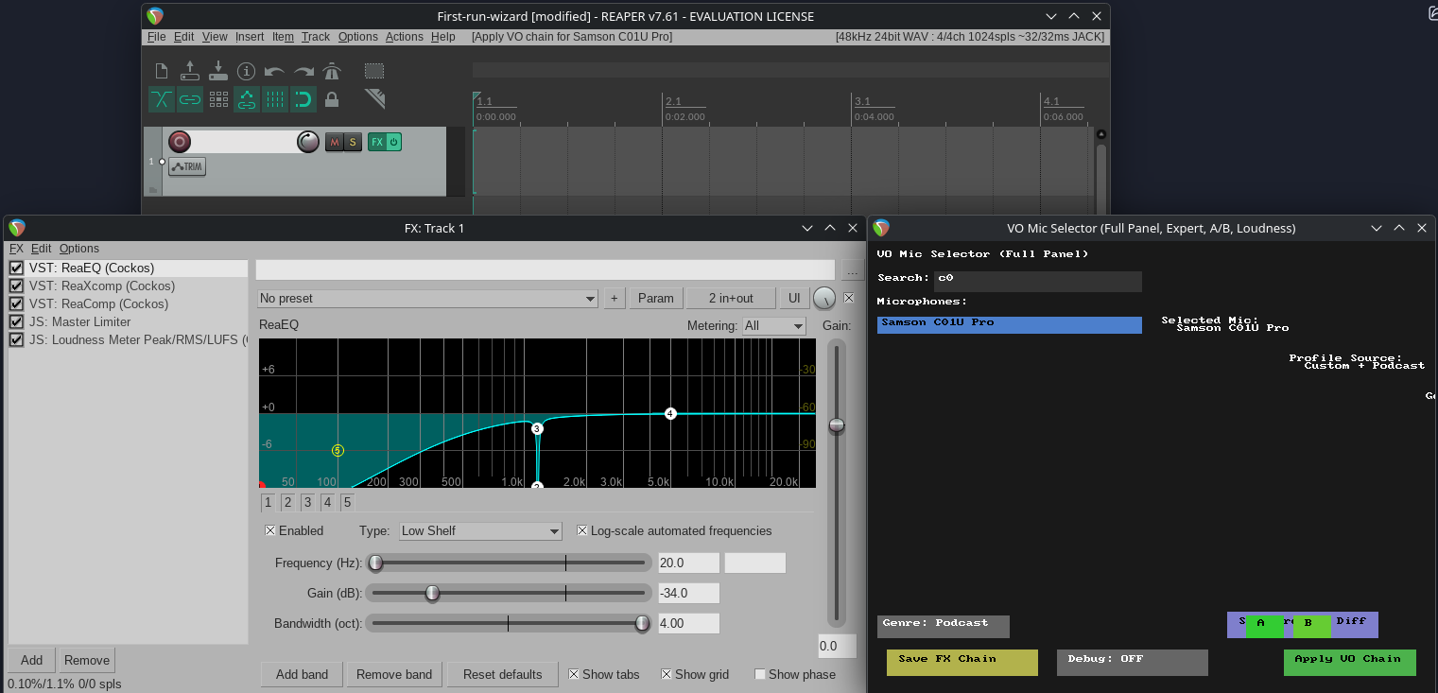Open the FX menu in FX window
The height and width of the screenshot is (693, 1438).
coord(16,249)
